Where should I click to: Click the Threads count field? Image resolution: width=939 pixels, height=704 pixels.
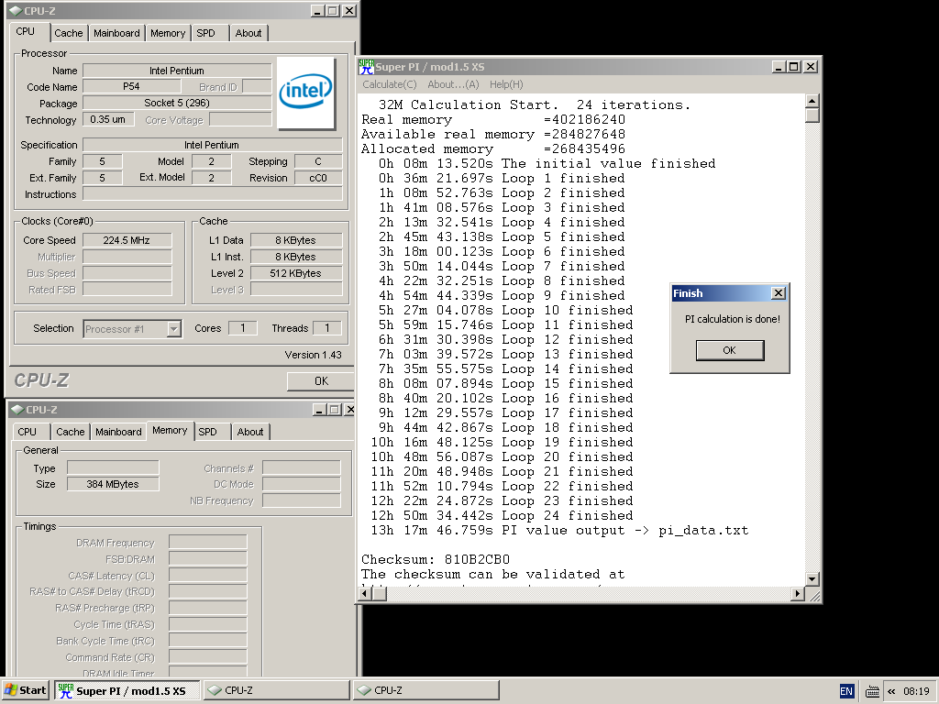[x=327, y=328]
